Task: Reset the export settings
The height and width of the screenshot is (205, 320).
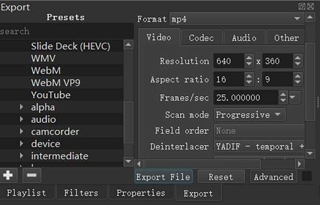Action: coord(221,177)
